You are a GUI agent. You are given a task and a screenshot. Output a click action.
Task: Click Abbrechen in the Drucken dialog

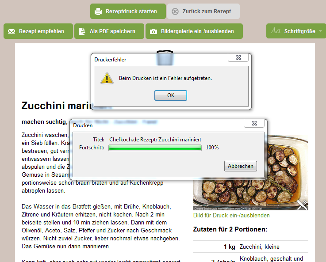240,166
